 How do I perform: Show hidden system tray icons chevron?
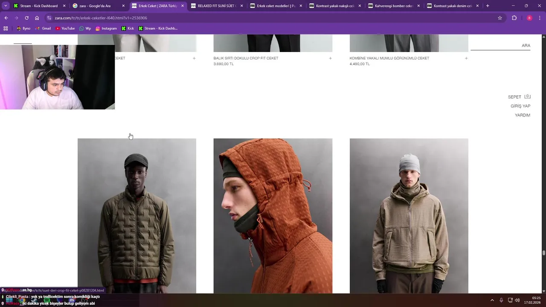[x=492, y=300]
